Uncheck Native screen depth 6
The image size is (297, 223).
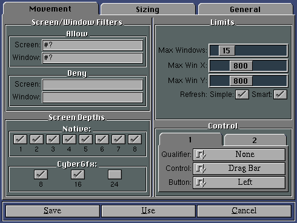coord(102,139)
